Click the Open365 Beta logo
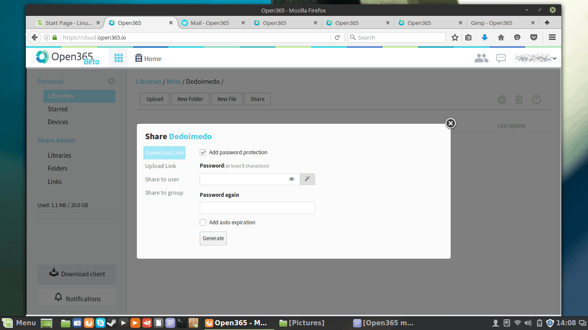Viewport: 588px width, 330px height. (67, 58)
